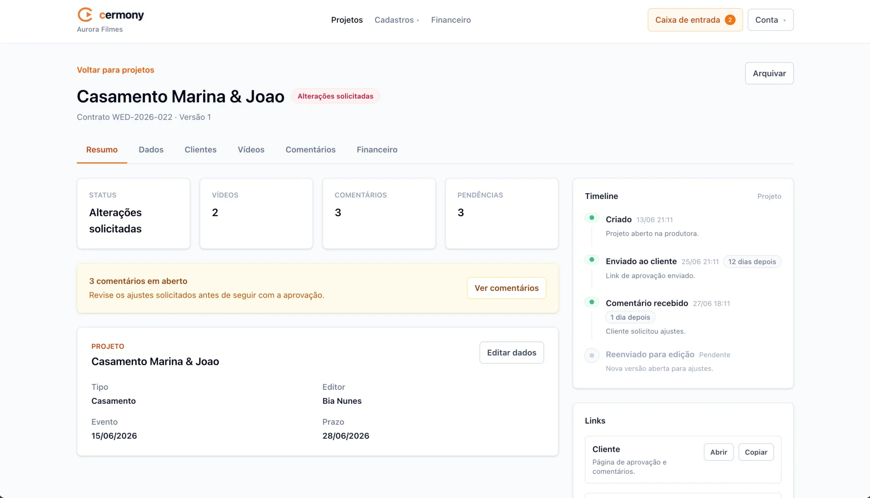The height and width of the screenshot is (498, 870).
Task: Click Abrir for the Cliente link
Action: [x=719, y=452]
